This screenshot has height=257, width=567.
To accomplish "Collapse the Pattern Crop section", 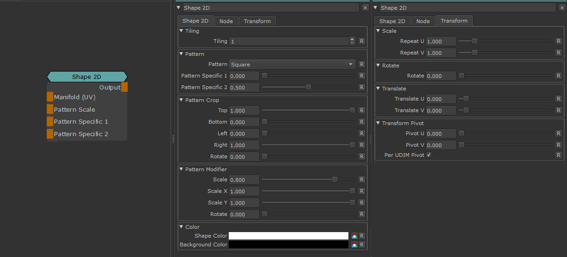I will tap(181, 100).
